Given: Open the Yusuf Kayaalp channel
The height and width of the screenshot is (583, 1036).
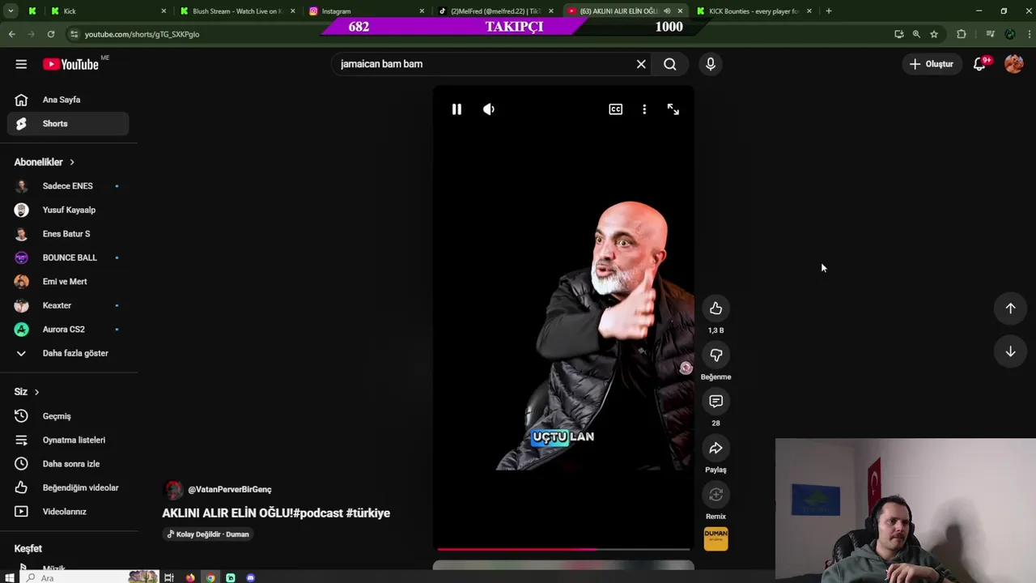Looking at the screenshot, I should click(69, 210).
